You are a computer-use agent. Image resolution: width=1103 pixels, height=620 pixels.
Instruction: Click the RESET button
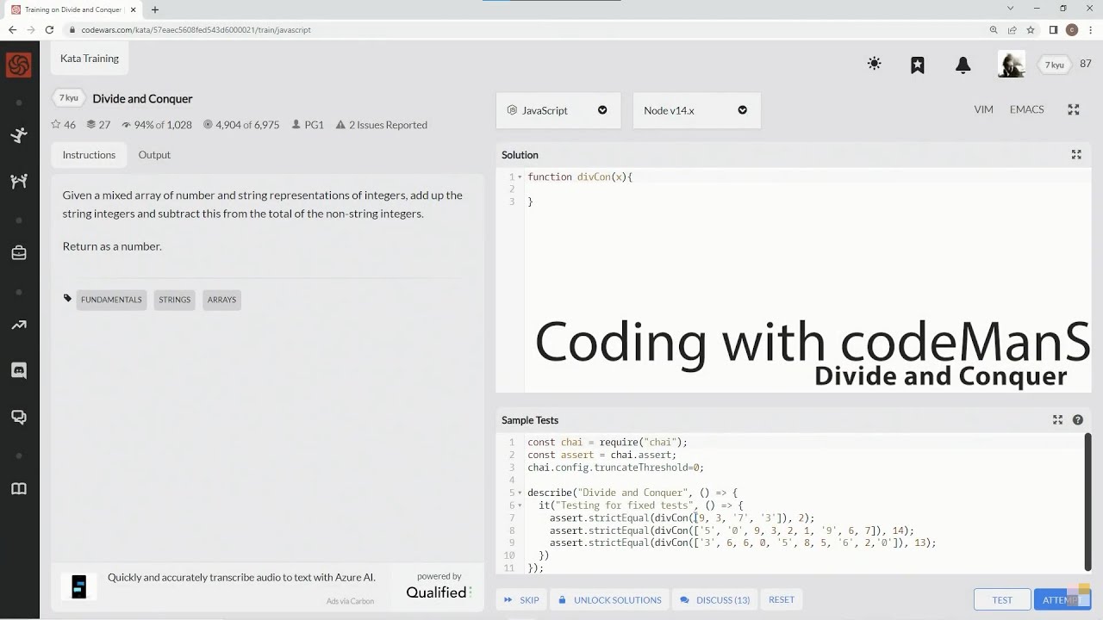click(782, 599)
